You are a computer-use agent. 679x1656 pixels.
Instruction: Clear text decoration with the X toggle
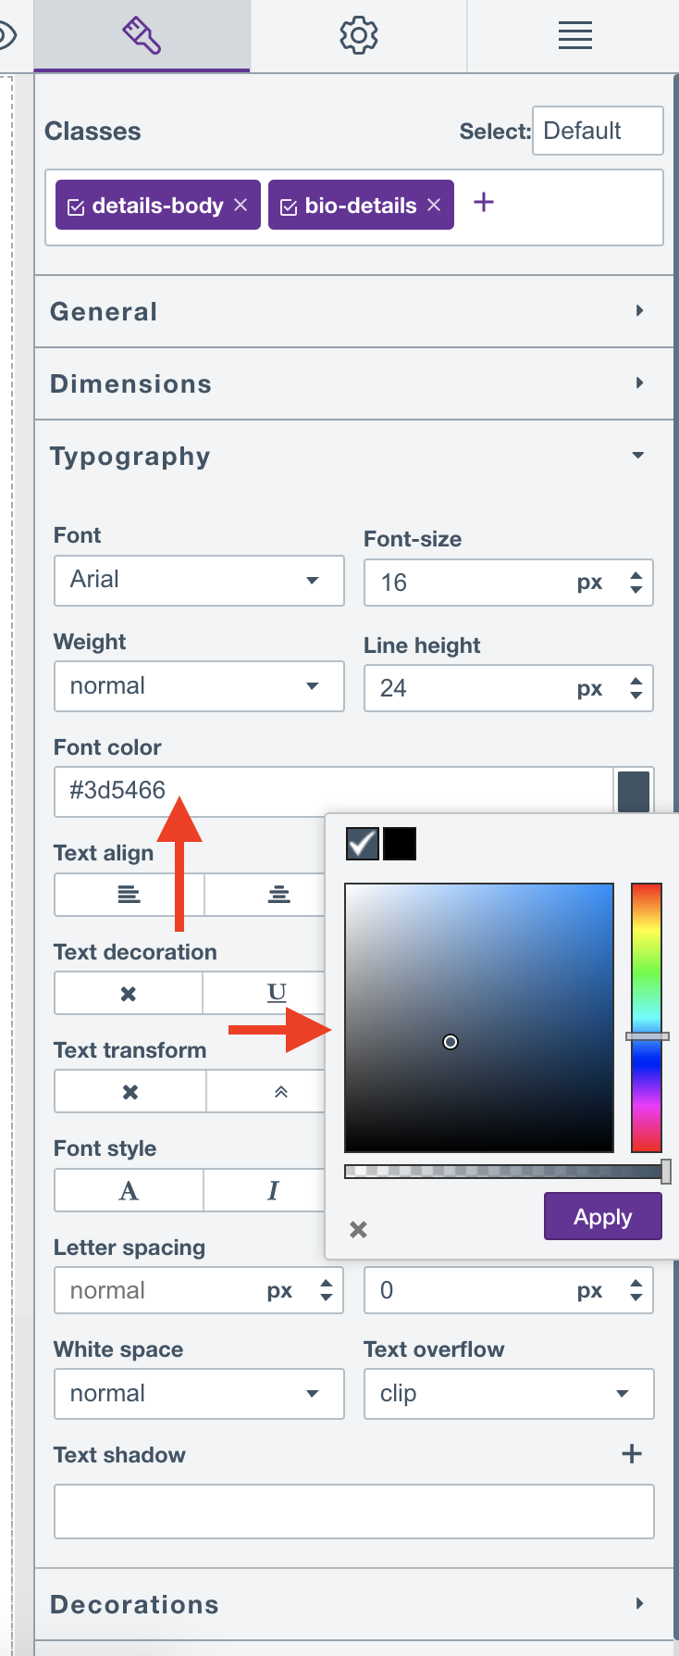pos(128,992)
